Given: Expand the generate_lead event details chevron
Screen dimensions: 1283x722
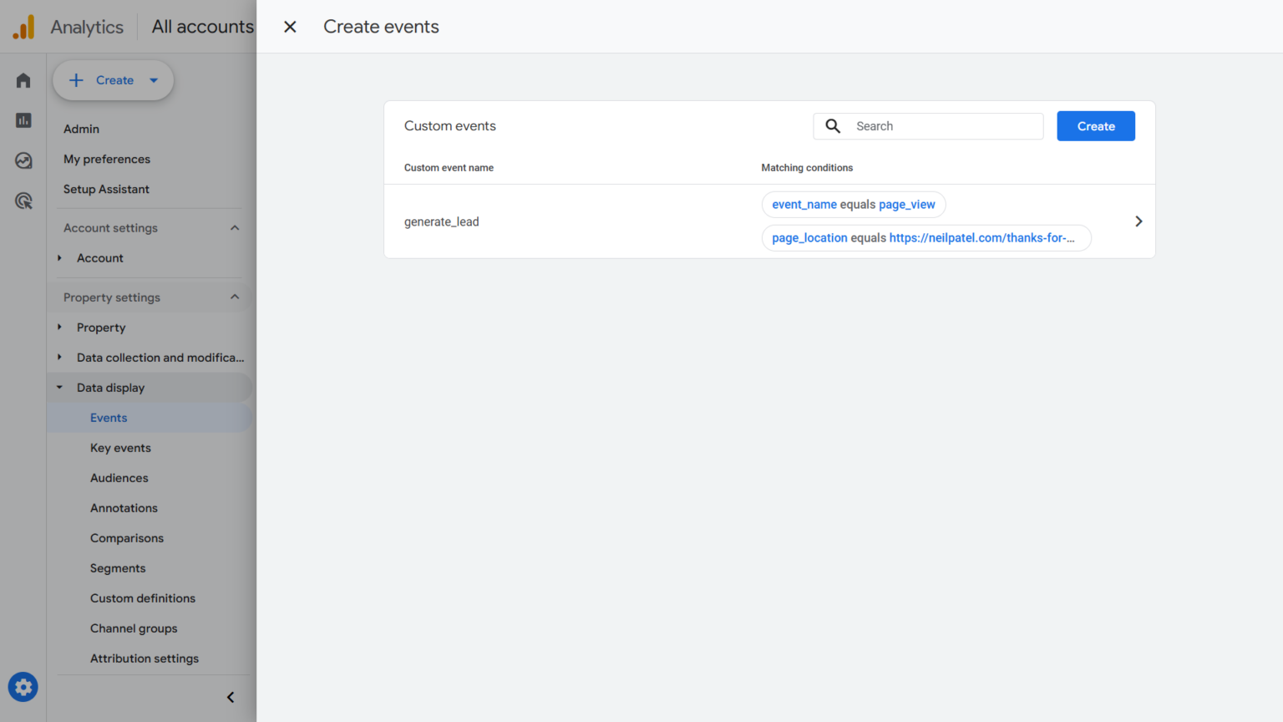Looking at the screenshot, I should coord(1138,221).
